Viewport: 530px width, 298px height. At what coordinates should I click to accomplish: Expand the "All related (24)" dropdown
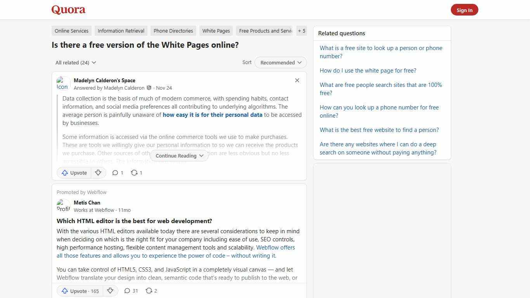pyautogui.click(x=76, y=62)
